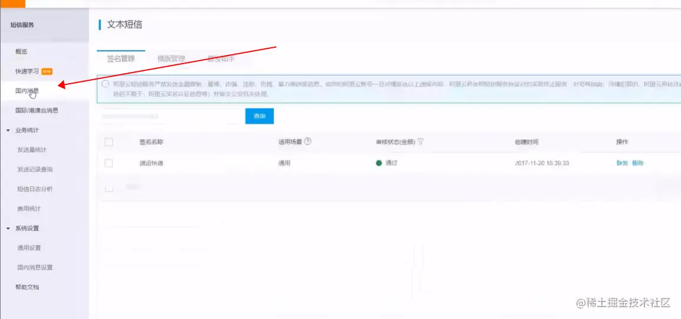
Task: Tick the checkbox below the 通运快递 row
Action: [109, 188]
